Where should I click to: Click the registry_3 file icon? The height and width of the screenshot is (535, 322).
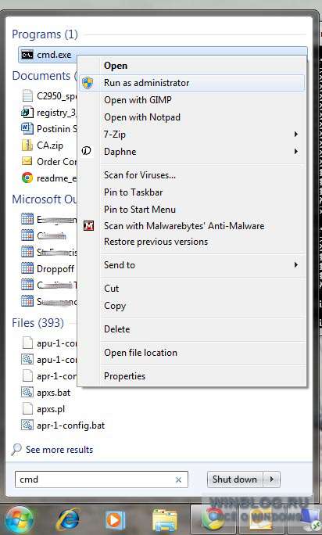tap(27, 113)
